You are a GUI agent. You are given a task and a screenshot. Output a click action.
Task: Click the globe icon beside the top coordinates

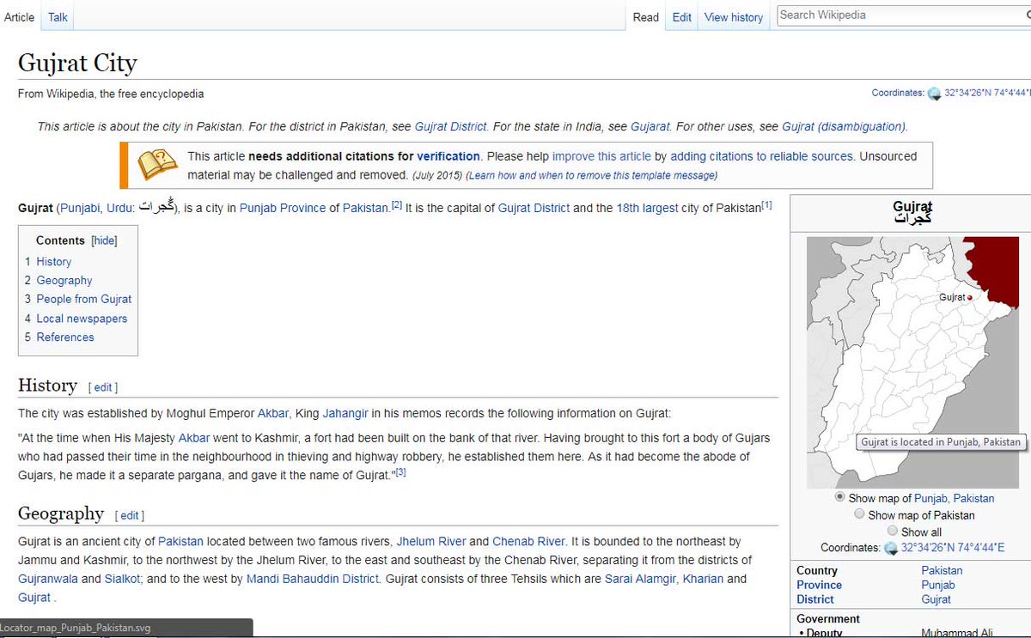(x=934, y=94)
